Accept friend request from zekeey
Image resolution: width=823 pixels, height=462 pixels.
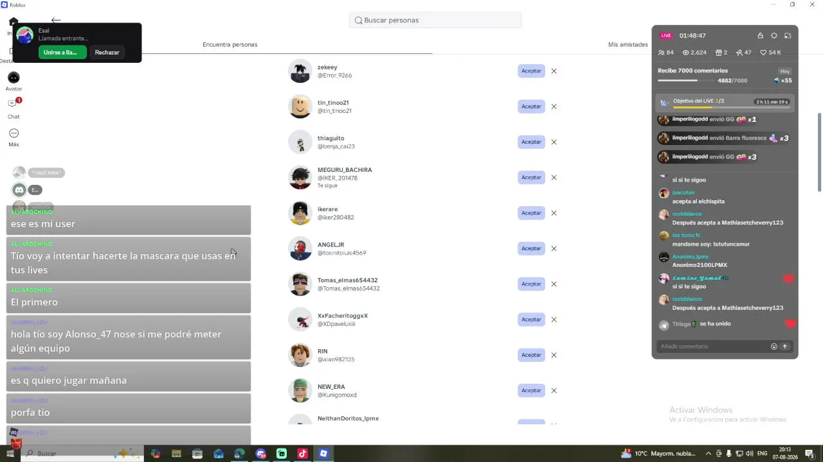[x=531, y=71]
